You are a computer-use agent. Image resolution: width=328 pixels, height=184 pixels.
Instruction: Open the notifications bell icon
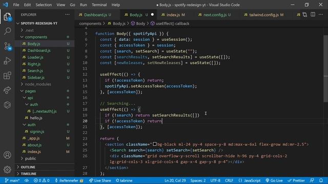(321, 180)
